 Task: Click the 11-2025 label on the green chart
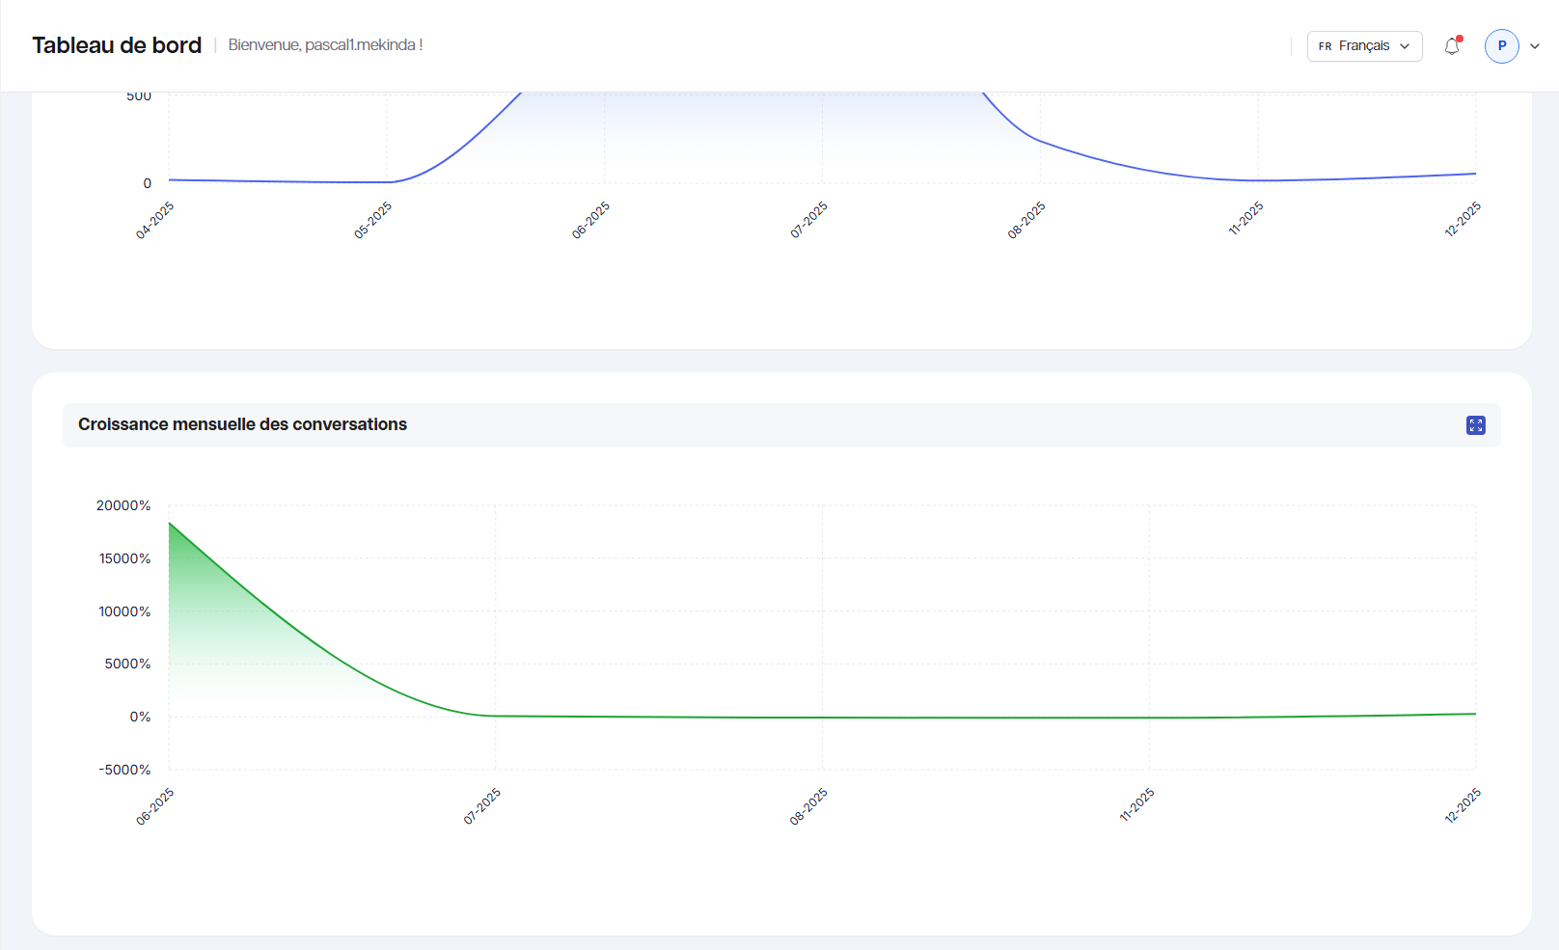point(1136,805)
